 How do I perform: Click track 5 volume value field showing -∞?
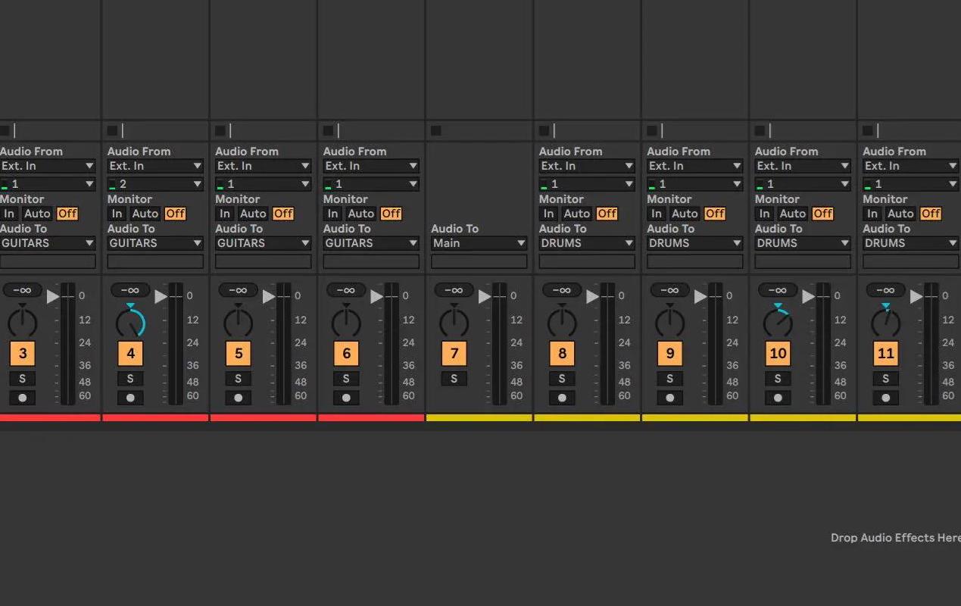[x=238, y=290]
